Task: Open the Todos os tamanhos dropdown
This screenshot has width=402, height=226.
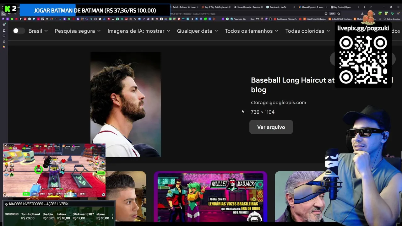Action: tap(252, 31)
